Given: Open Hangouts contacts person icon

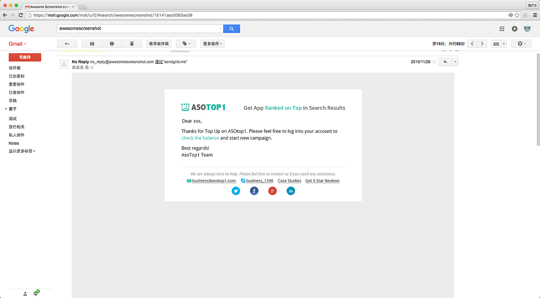Looking at the screenshot, I should tap(25, 294).
